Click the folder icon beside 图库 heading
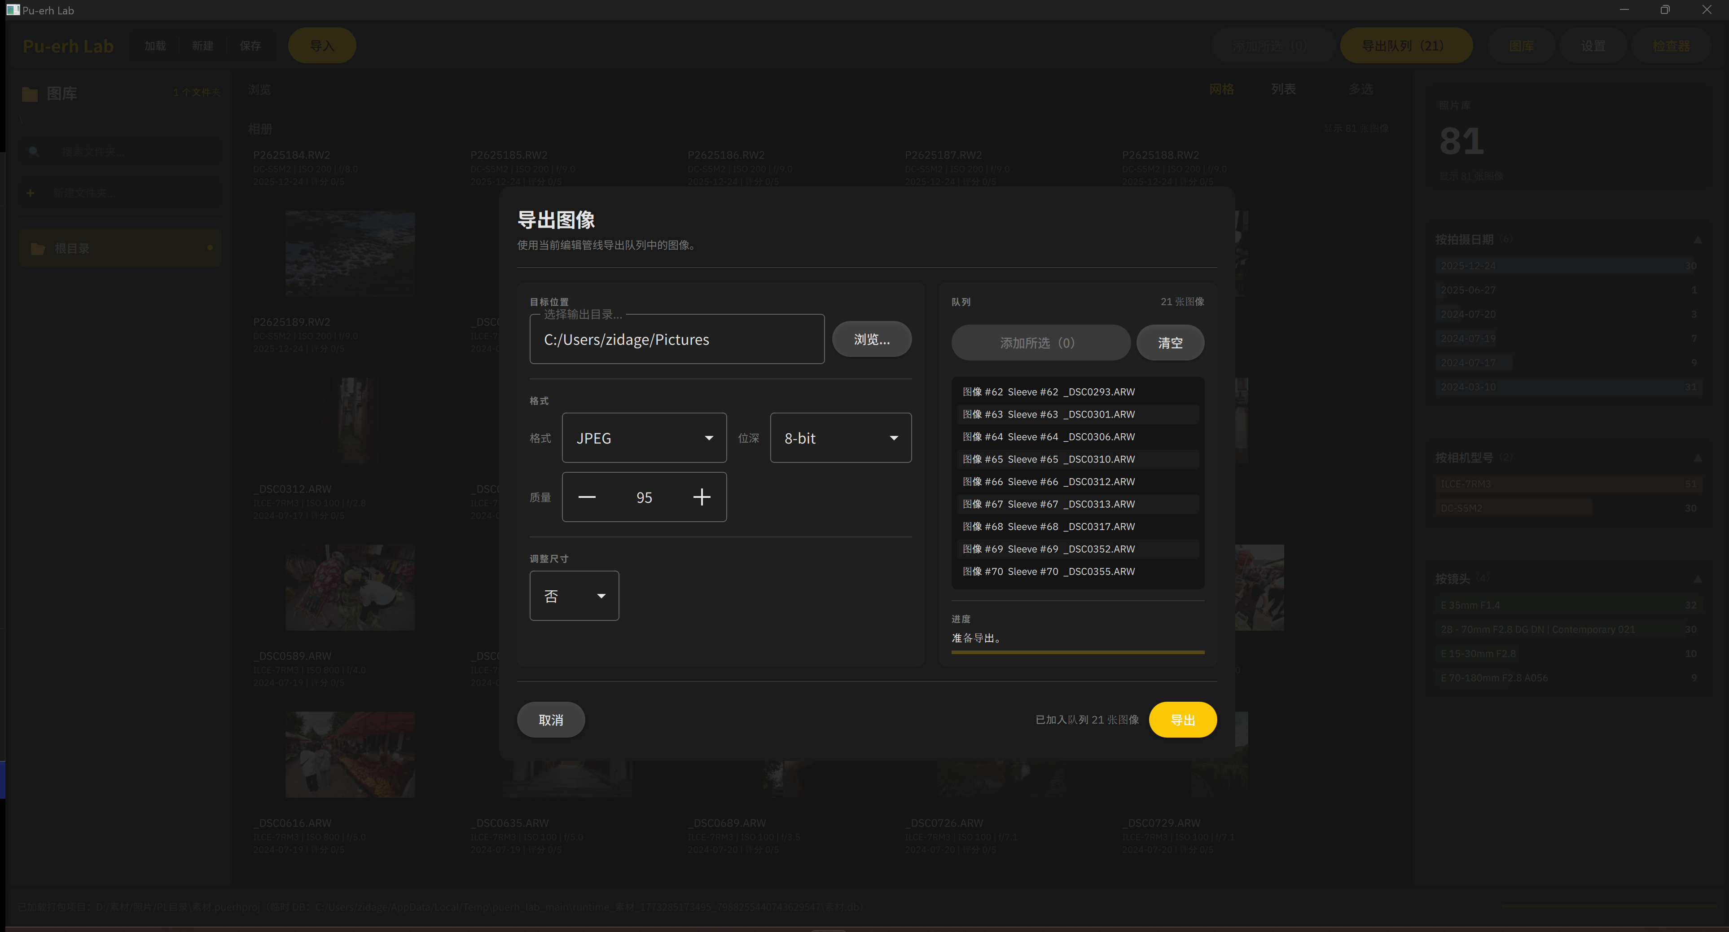The height and width of the screenshot is (932, 1729). pyautogui.click(x=30, y=94)
